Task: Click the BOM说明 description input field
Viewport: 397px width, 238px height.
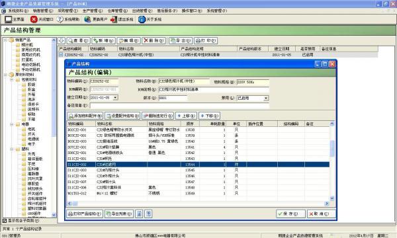Action: click(214, 89)
